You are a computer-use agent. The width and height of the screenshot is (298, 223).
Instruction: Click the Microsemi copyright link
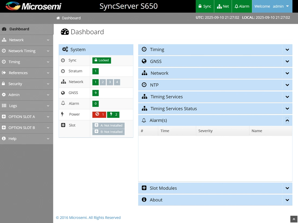[88, 218]
